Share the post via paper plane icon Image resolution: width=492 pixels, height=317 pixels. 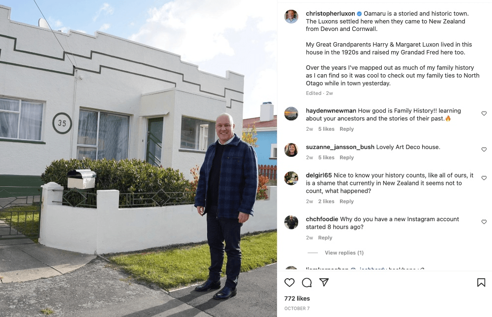[x=324, y=282]
